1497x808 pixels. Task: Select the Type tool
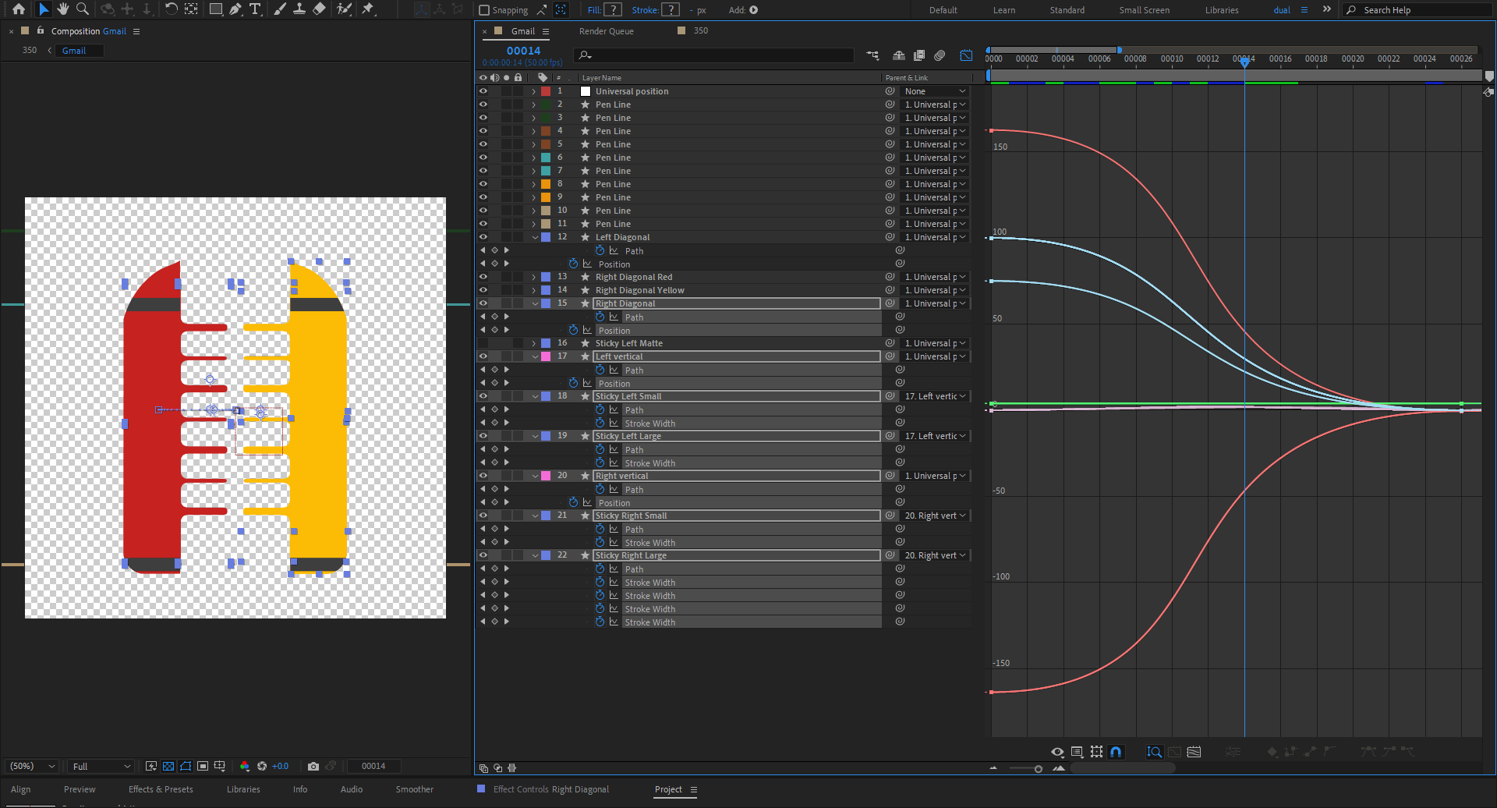tap(255, 9)
